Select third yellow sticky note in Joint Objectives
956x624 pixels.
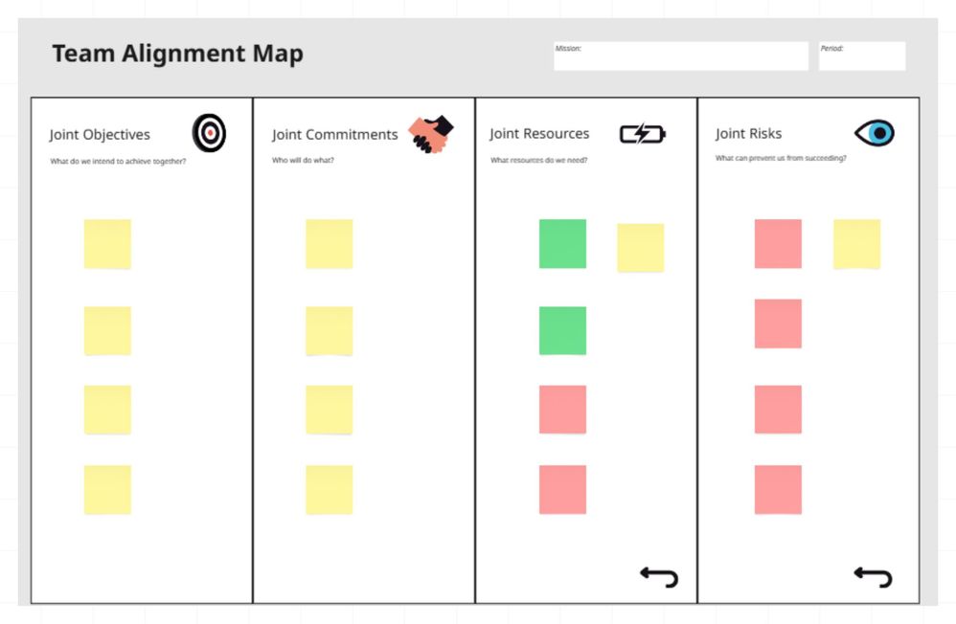click(107, 410)
